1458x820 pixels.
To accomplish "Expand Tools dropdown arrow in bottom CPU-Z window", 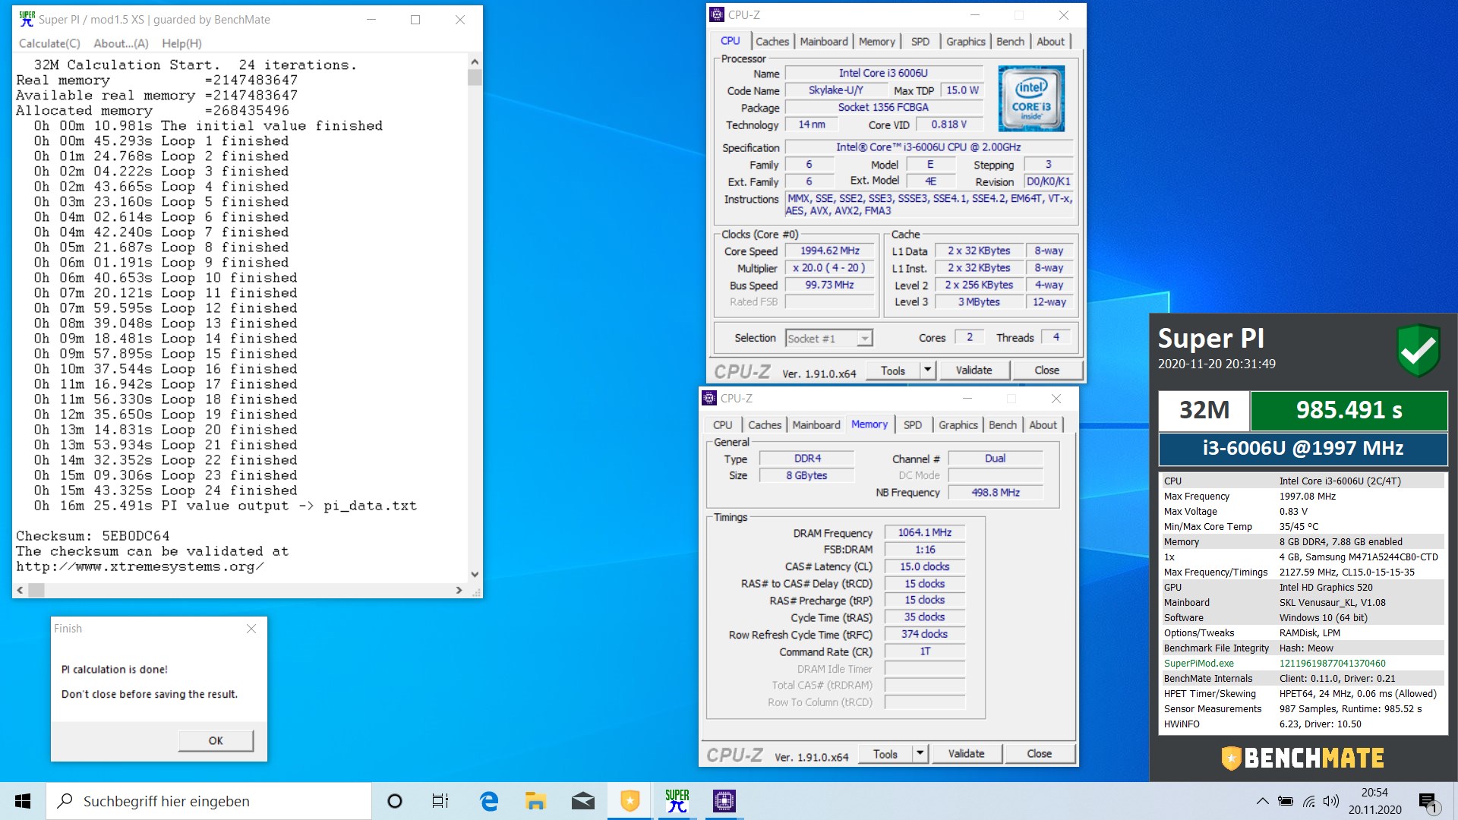I will [920, 754].
